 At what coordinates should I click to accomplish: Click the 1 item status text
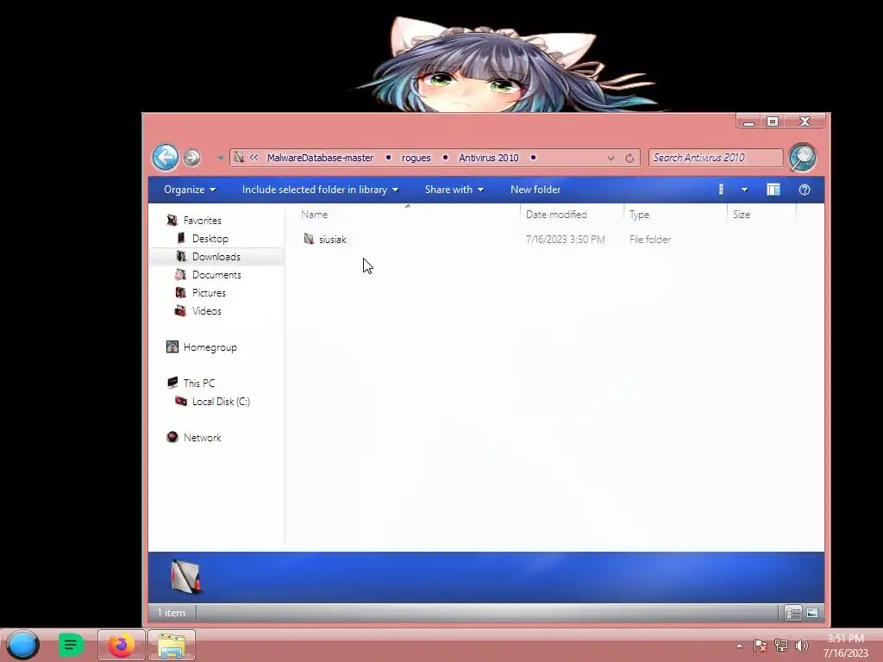172,613
